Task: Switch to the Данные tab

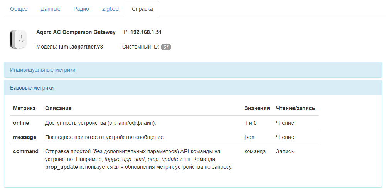Action: 51,9
